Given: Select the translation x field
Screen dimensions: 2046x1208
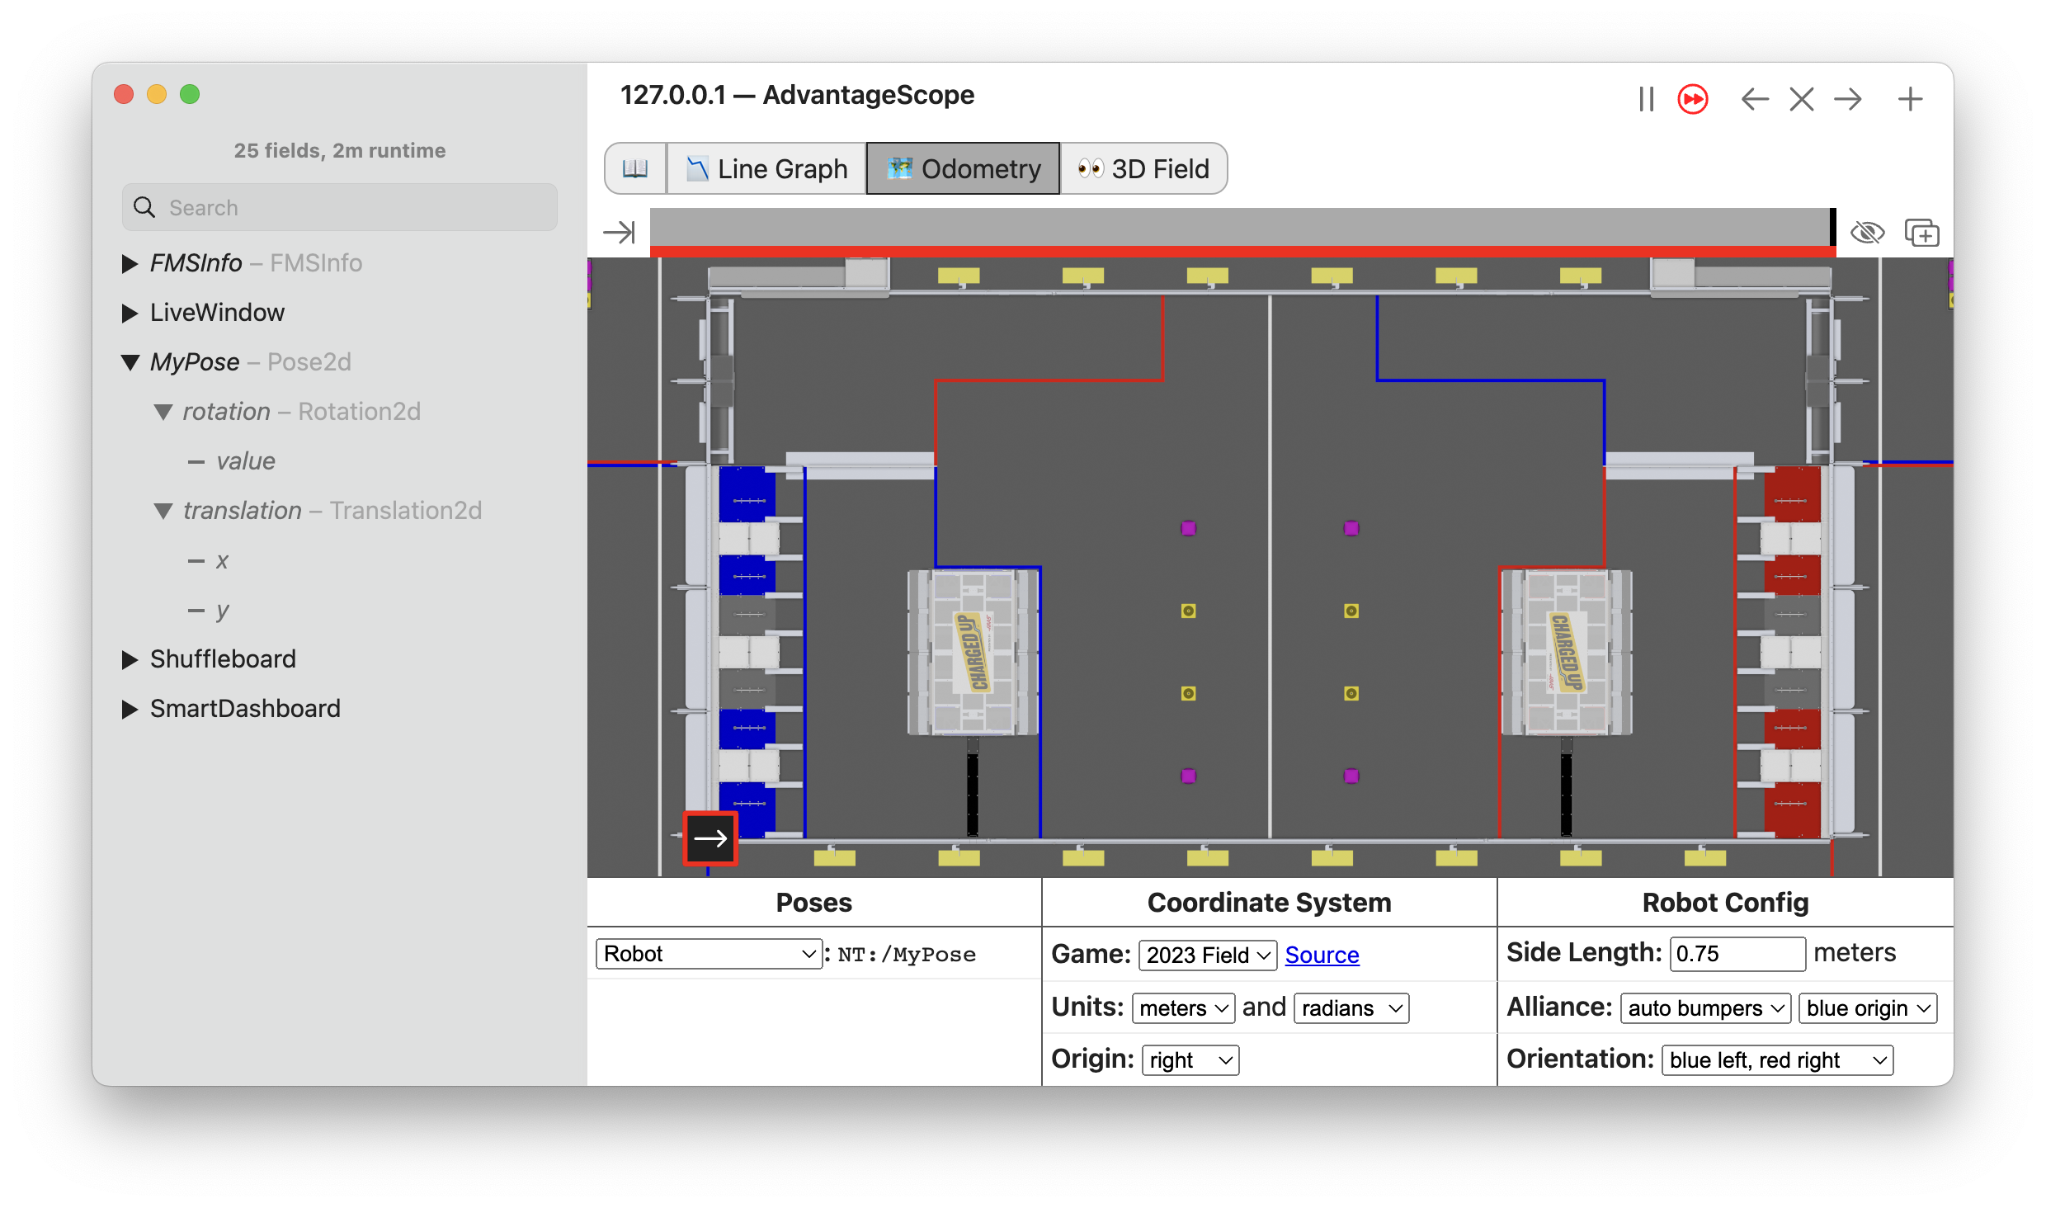Looking at the screenshot, I should point(222,560).
